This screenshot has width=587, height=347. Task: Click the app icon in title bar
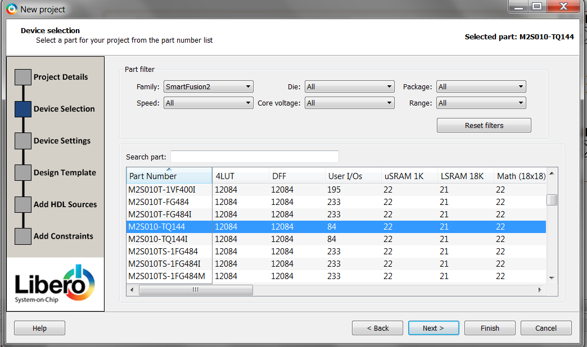[x=12, y=9]
